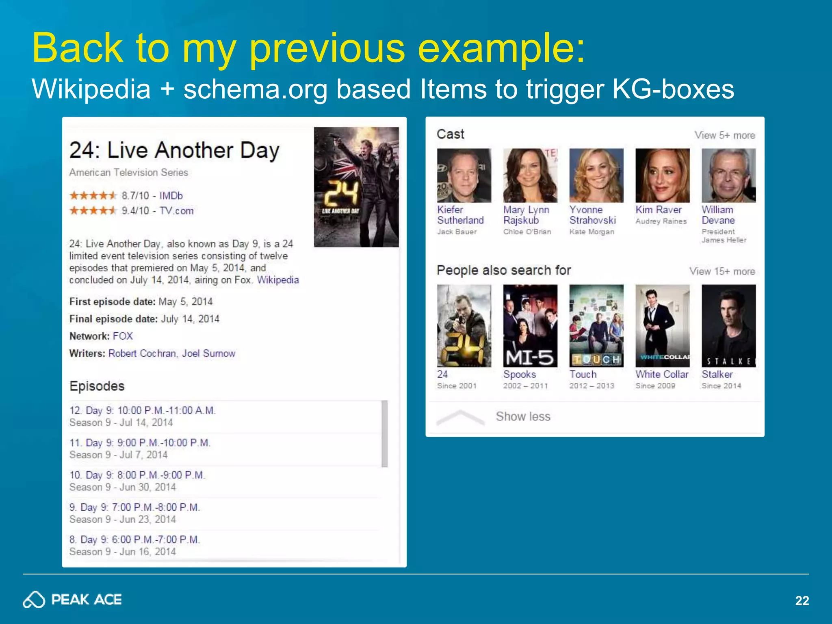Click the Show less chevron arrow
This screenshot has height=624, width=832.
[460, 417]
